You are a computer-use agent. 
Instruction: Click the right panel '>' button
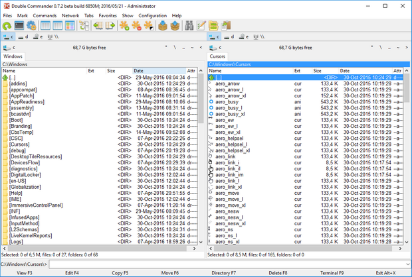click(407, 48)
